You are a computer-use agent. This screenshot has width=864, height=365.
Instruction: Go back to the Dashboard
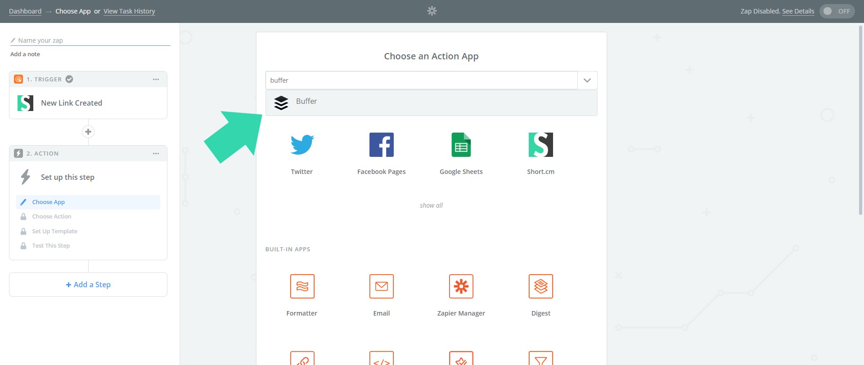point(25,11)
